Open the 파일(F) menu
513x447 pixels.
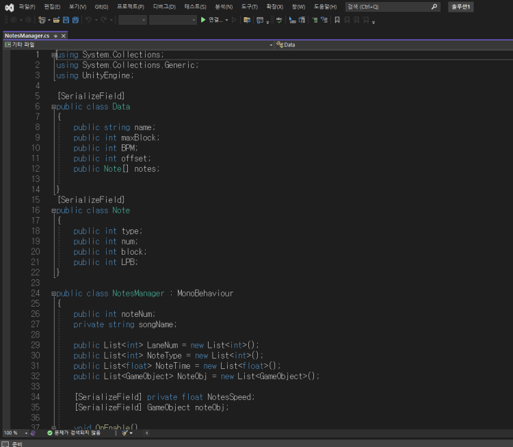tap(27, 7)
